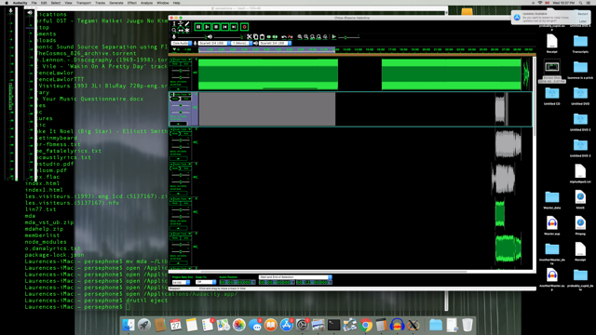Open the Effect menu in menu bar
This screenshot has width=596, height=335.
(132, 3)
